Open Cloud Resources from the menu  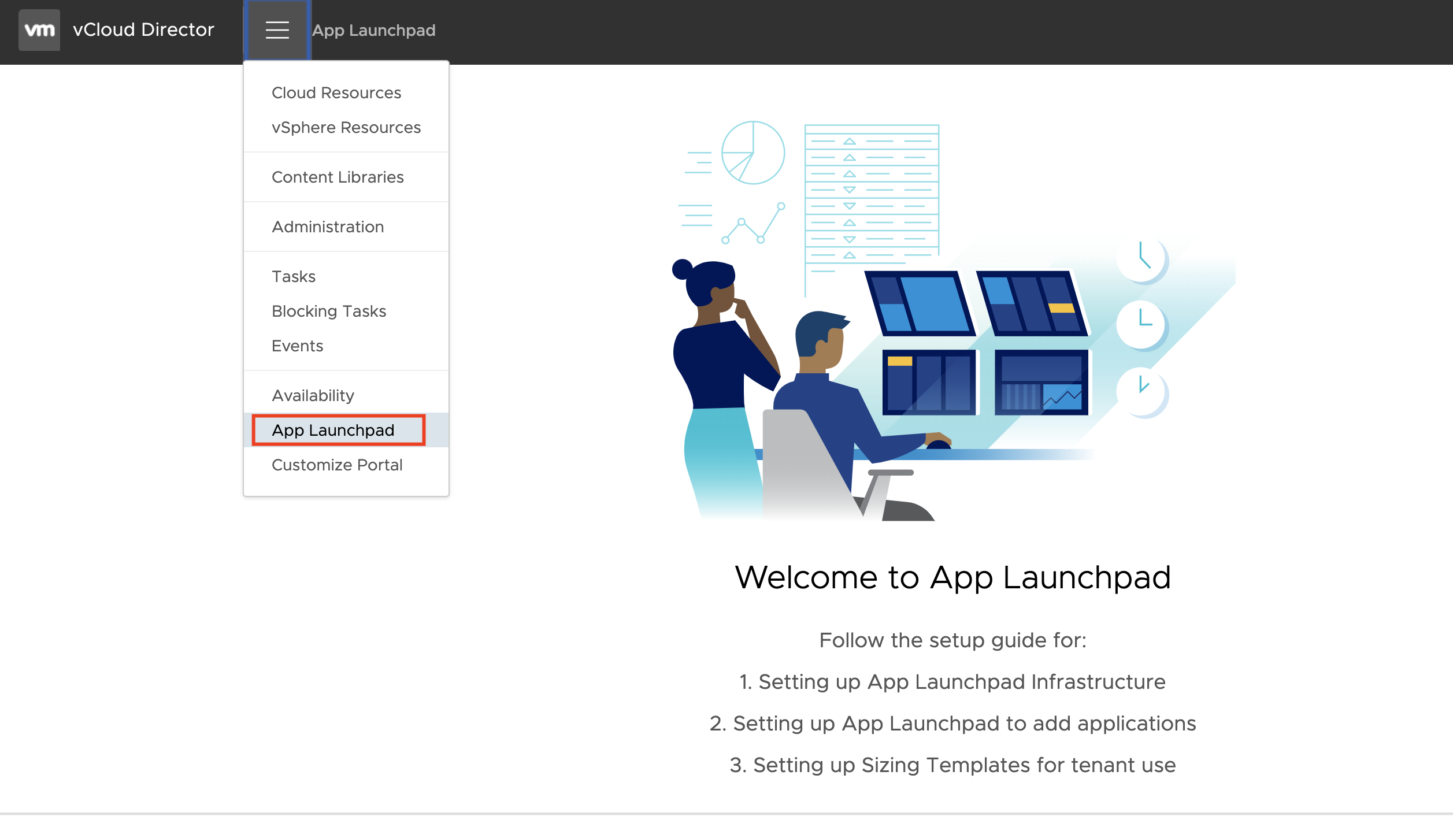point(336,93)
